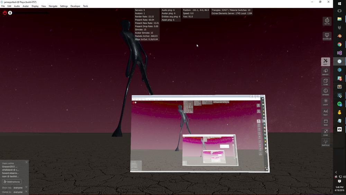Create a Cube entity
Viewport: 346px width, 195px height.
(x=325, y=82)
